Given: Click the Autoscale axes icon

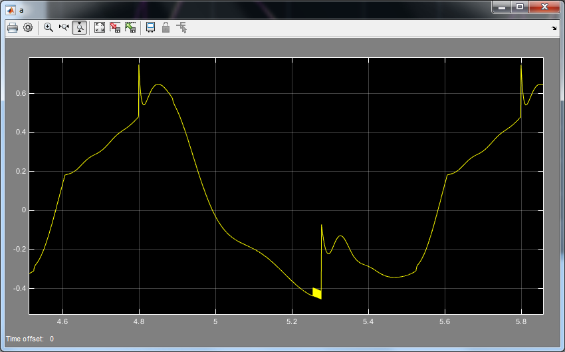Looking at the screenshot, I should tap(100, 28).
